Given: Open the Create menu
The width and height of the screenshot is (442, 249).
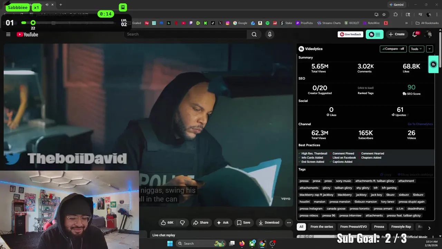Looking at the screenshot, I should click(396, 34).
